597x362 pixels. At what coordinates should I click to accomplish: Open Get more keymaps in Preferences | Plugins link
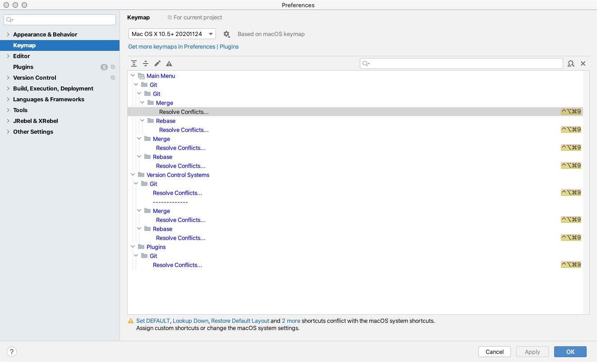[x=184, y=47]
